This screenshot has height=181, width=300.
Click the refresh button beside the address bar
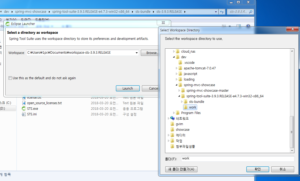point(222,12)
